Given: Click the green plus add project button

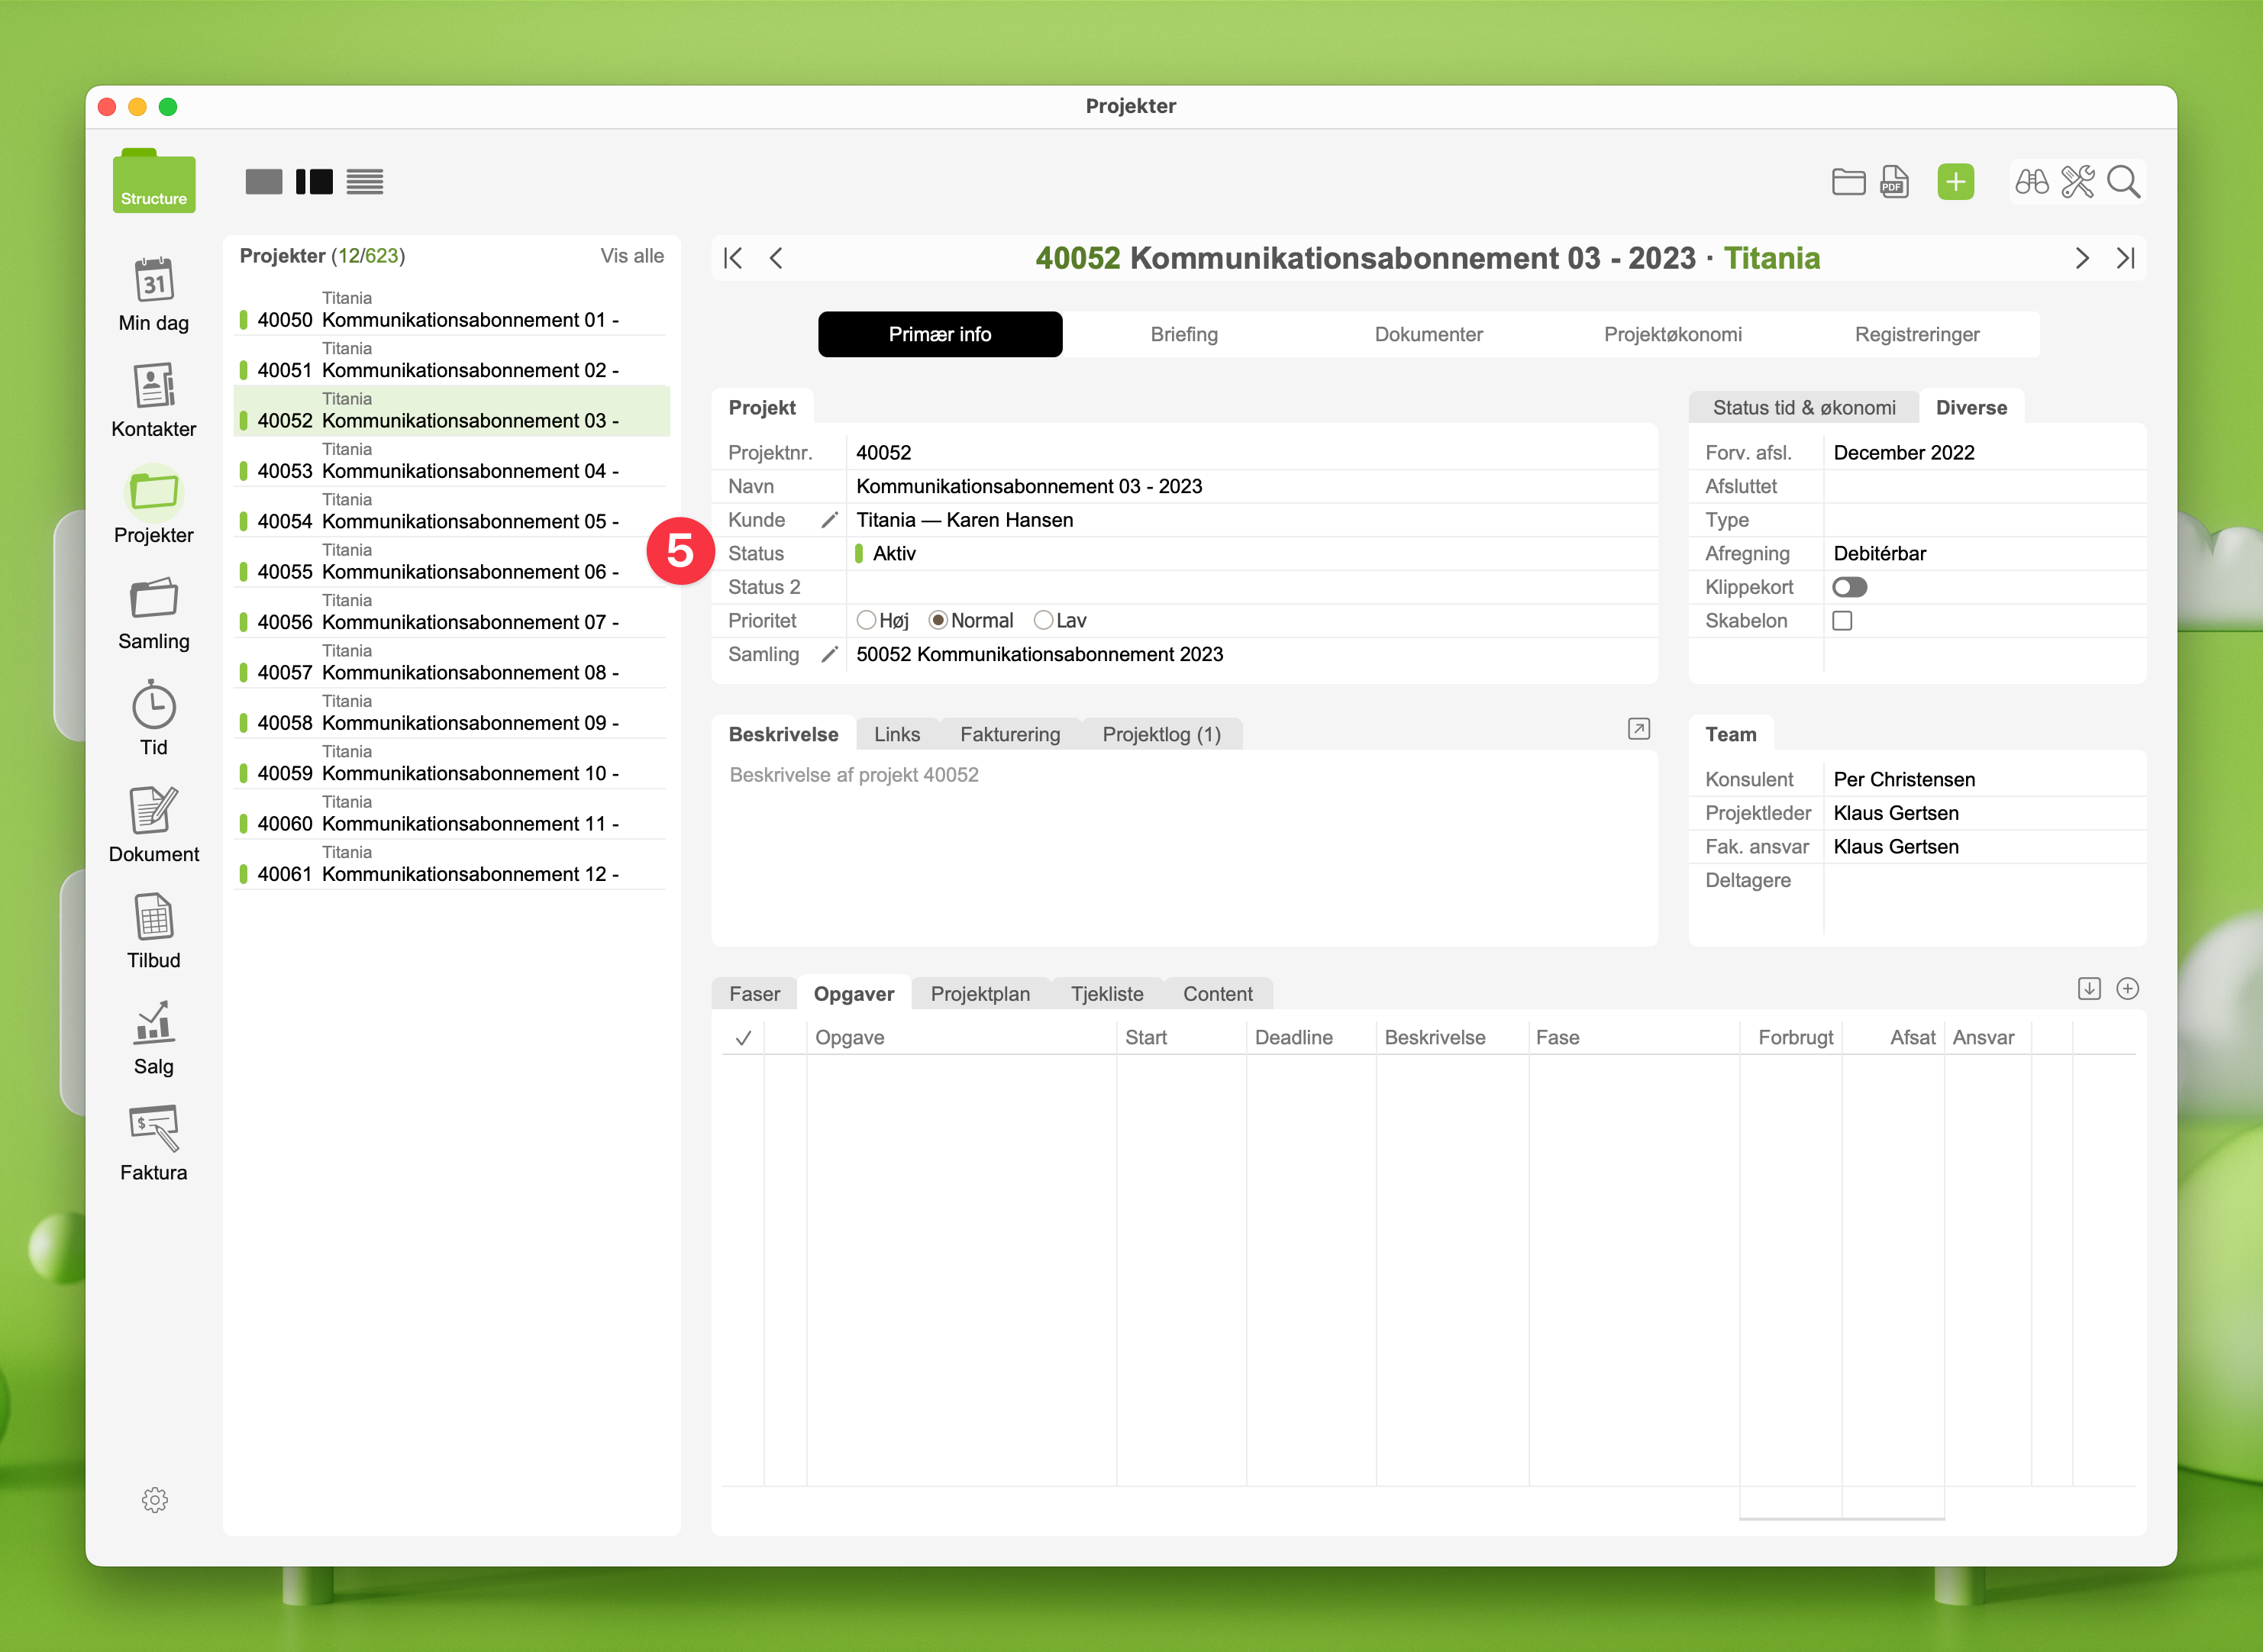Looking at the screenshot, I should [1955, 182].
